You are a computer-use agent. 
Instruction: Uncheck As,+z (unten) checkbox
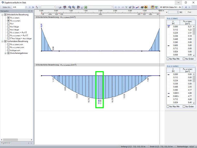click(x=8, y=21)
